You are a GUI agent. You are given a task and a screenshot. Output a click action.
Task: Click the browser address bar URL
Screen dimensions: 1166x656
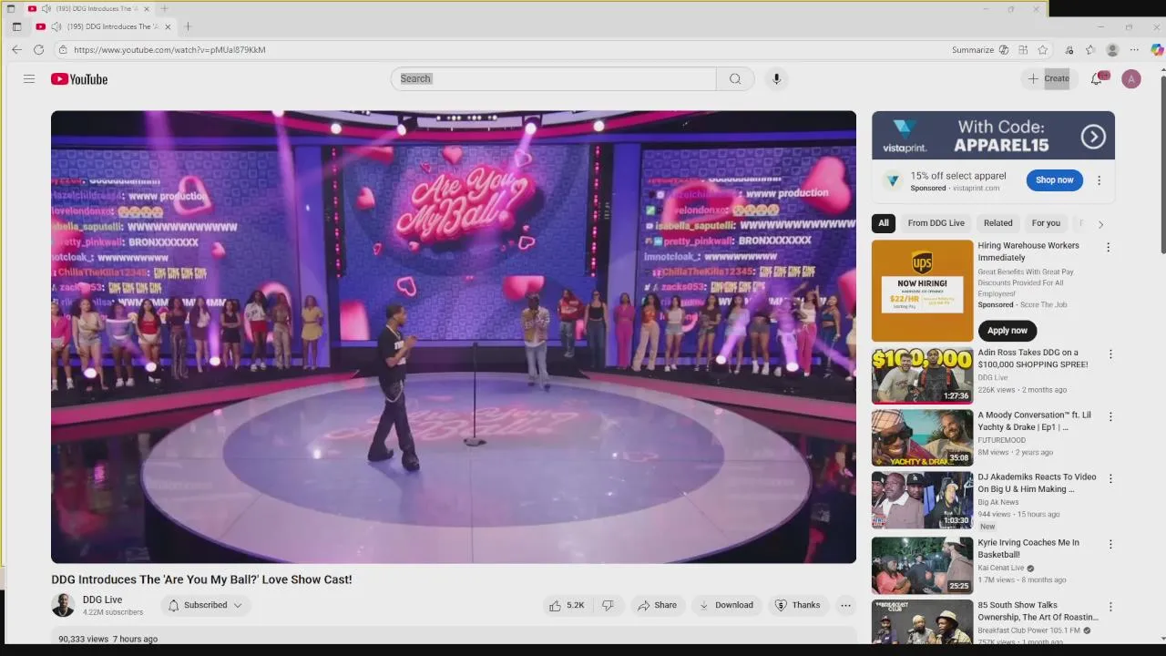(169, 50)
